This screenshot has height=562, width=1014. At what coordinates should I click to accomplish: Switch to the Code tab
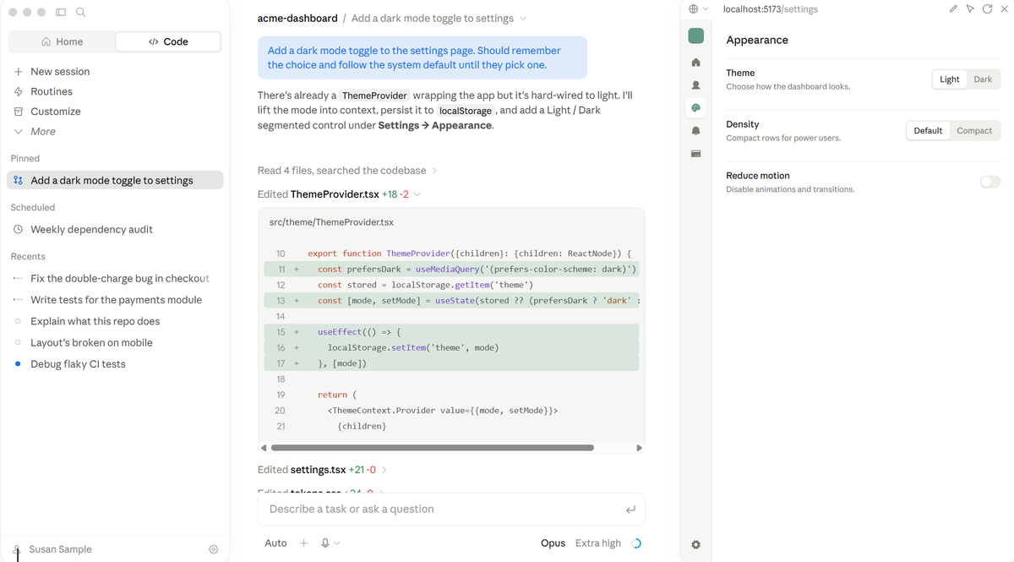click(168, 41)
